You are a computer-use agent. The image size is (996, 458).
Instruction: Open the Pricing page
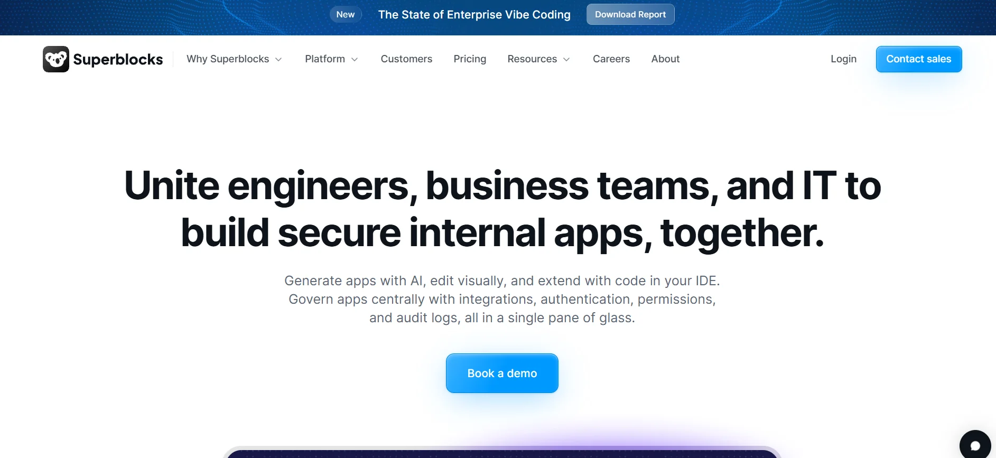470,59
